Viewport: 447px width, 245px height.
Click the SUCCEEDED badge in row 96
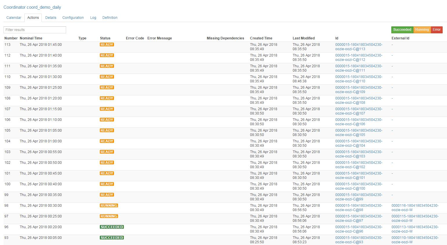[x=112, y=227]
